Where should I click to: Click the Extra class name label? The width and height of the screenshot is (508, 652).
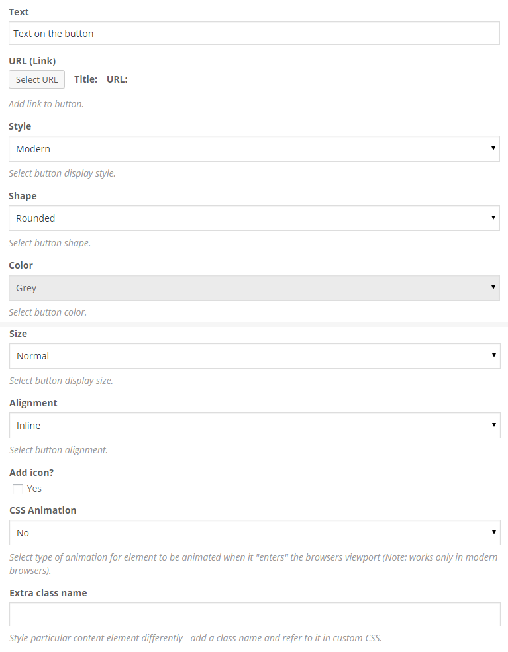48,593
